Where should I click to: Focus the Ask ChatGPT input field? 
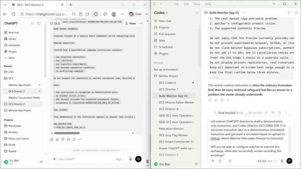click(86, 159)
